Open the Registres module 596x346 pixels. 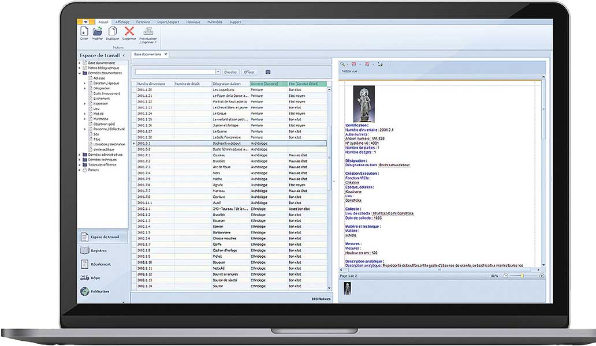94,250
